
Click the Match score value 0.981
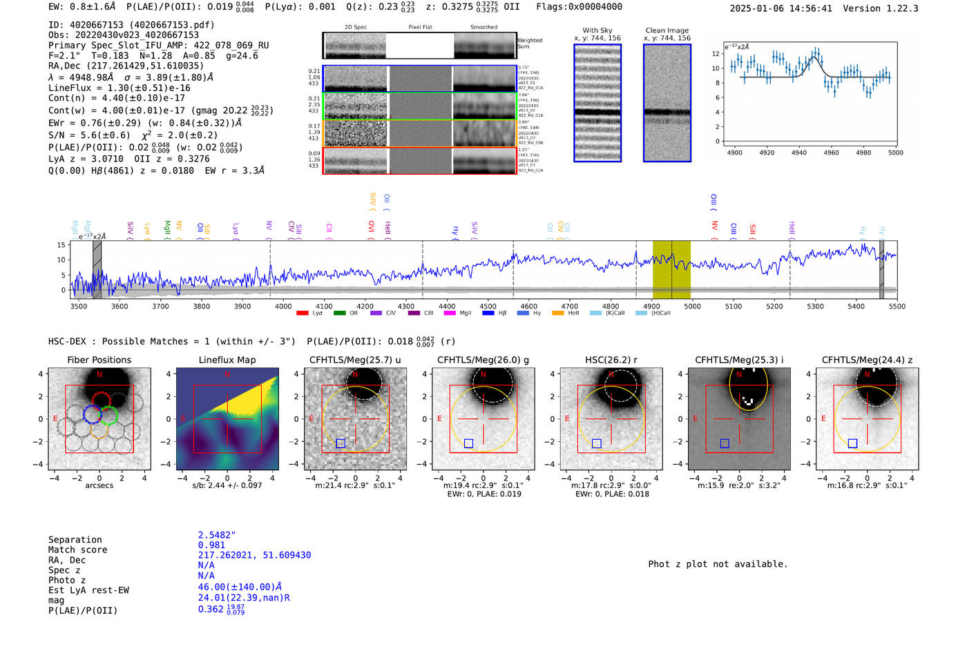212,545
